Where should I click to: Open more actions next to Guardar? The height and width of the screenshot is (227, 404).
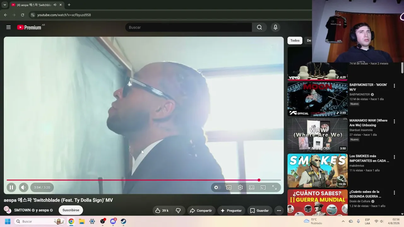coord(279,211)
